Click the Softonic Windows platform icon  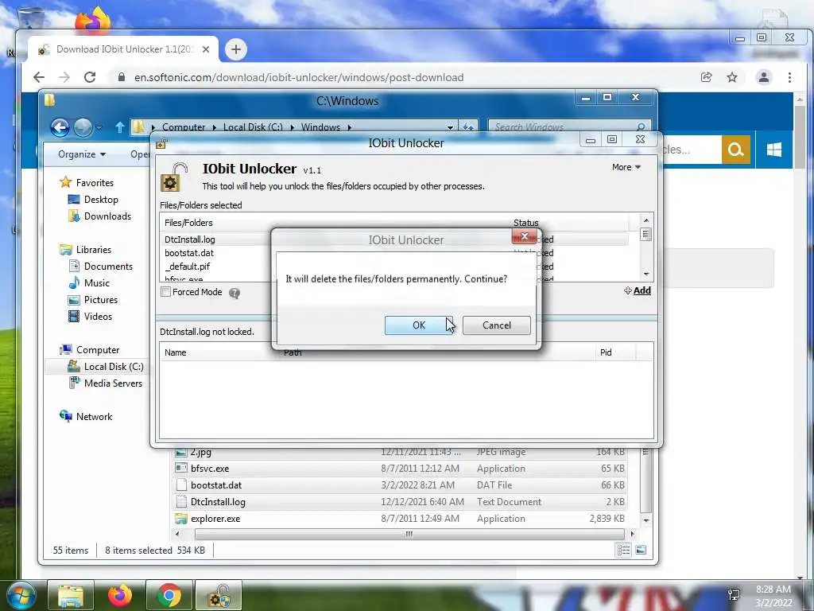click(774, 150)
